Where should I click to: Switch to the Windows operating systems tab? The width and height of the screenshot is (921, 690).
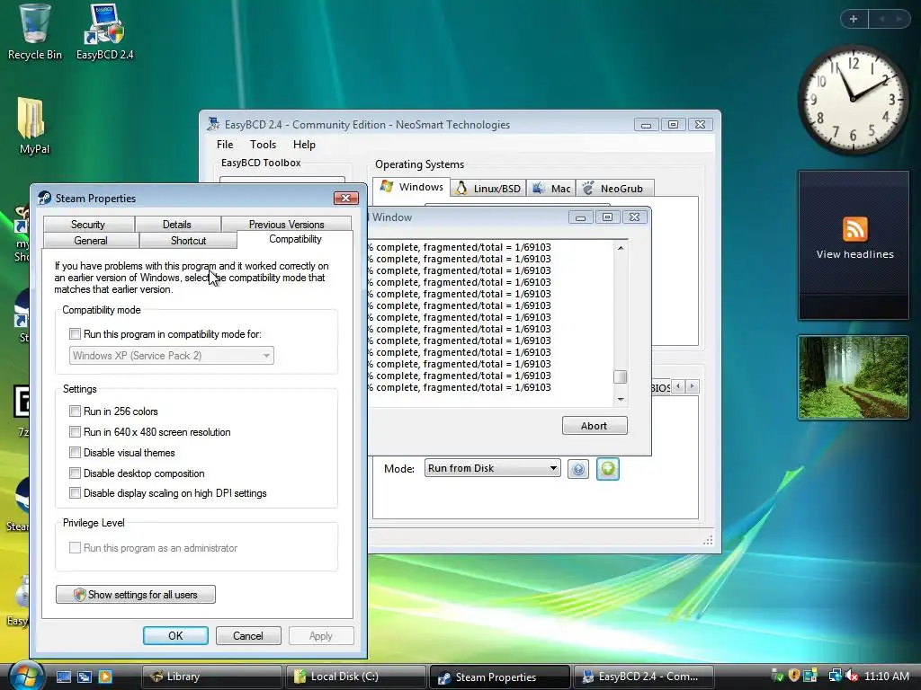pyautogui.click(x=412, y=187)
